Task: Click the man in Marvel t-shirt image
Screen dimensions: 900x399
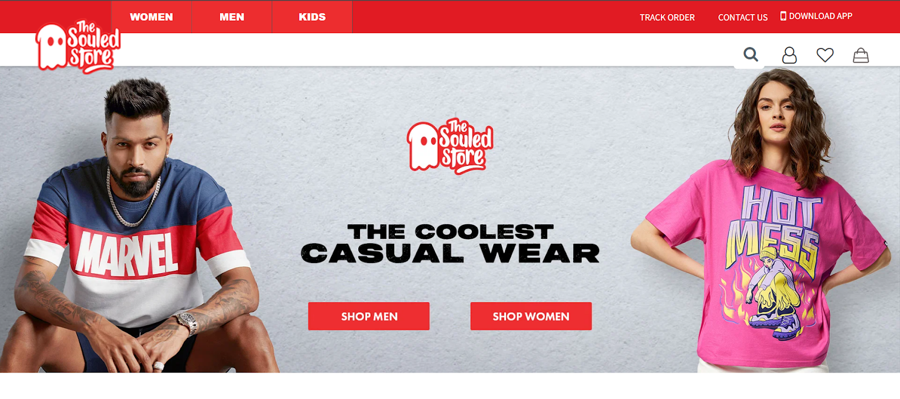Action: pyautogui.click(x=139, y=225)
